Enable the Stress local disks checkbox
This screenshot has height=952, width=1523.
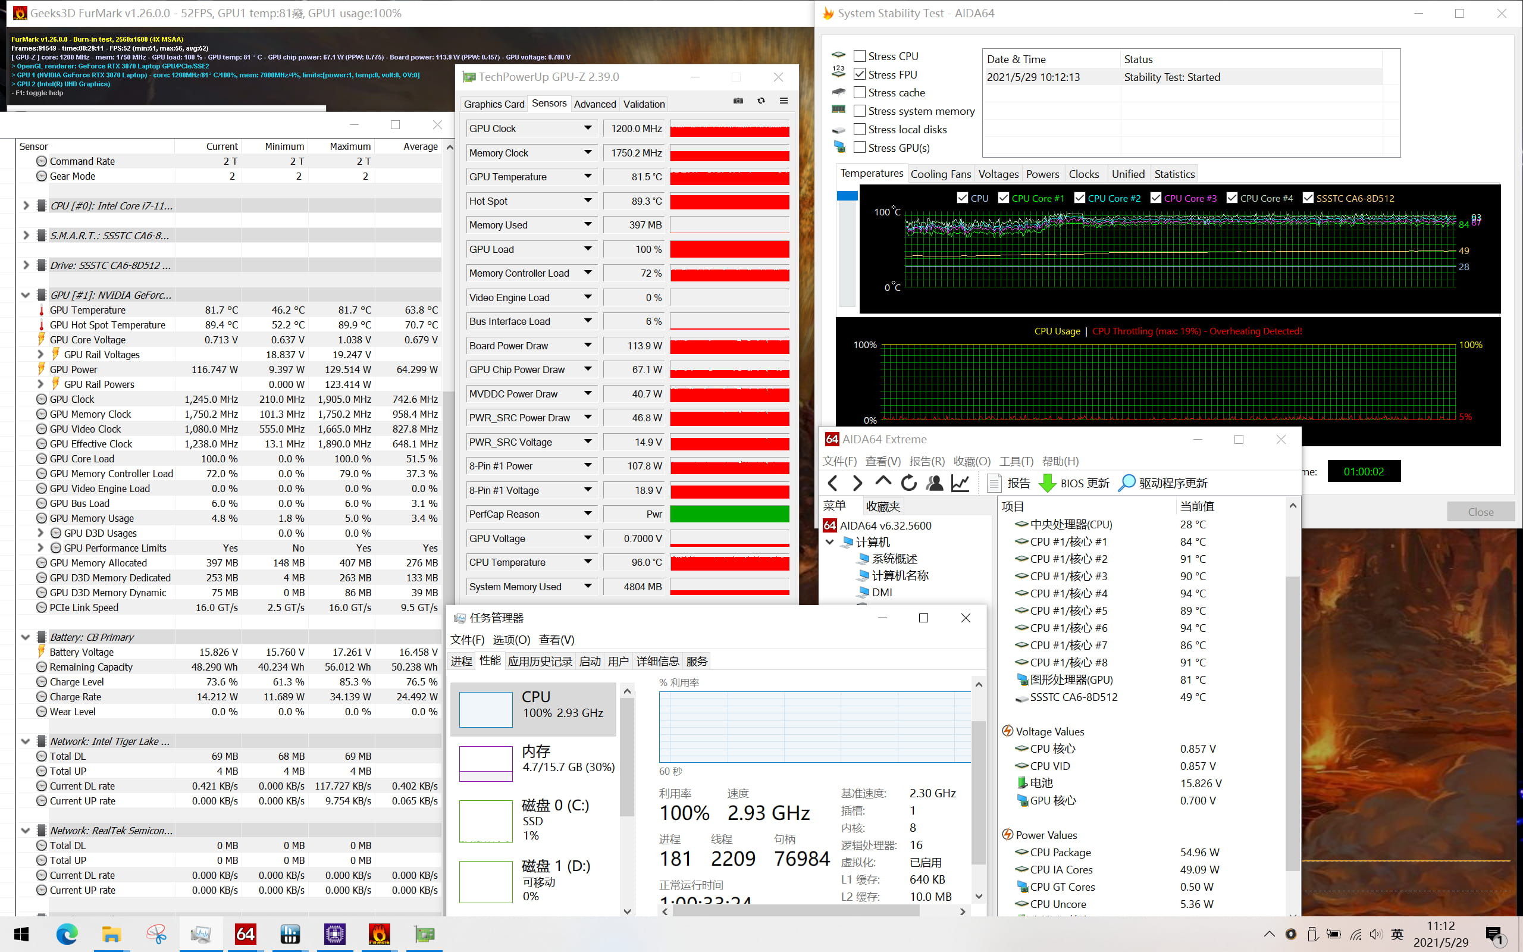pyautogui.click(x=860, y=129)
